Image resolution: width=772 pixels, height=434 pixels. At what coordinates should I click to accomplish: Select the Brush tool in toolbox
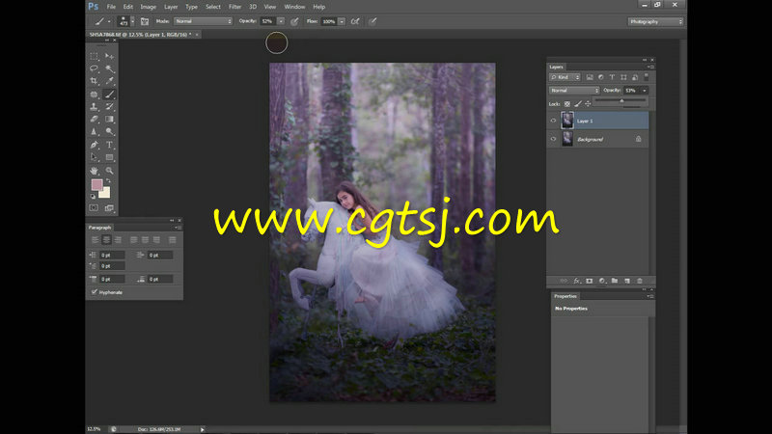pyautogui.click(x=109, y=94)
